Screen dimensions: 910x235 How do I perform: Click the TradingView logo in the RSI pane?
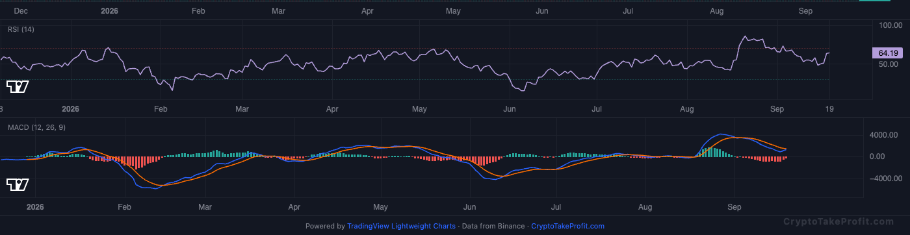pyautogui.click(x=18, y=86)
